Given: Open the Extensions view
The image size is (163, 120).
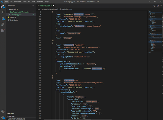Looking at the screenshot, I should pos(3,30).
